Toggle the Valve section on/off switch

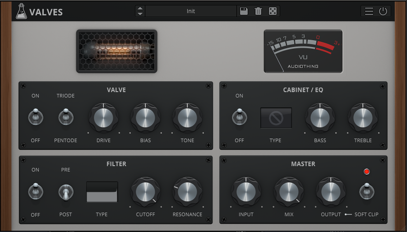pyautogui.click(x=35, y=117)
